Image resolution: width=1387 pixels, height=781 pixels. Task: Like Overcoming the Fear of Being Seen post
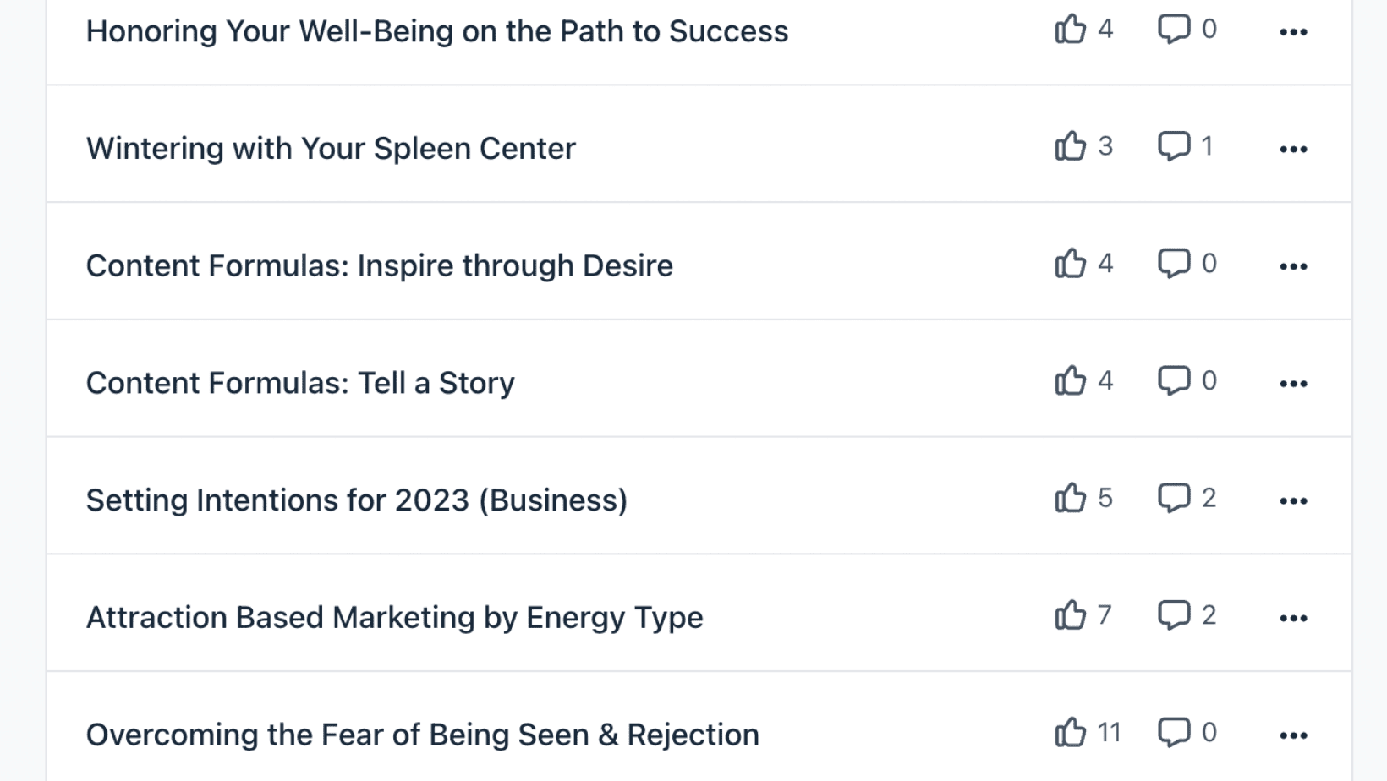pos(1071,733)
